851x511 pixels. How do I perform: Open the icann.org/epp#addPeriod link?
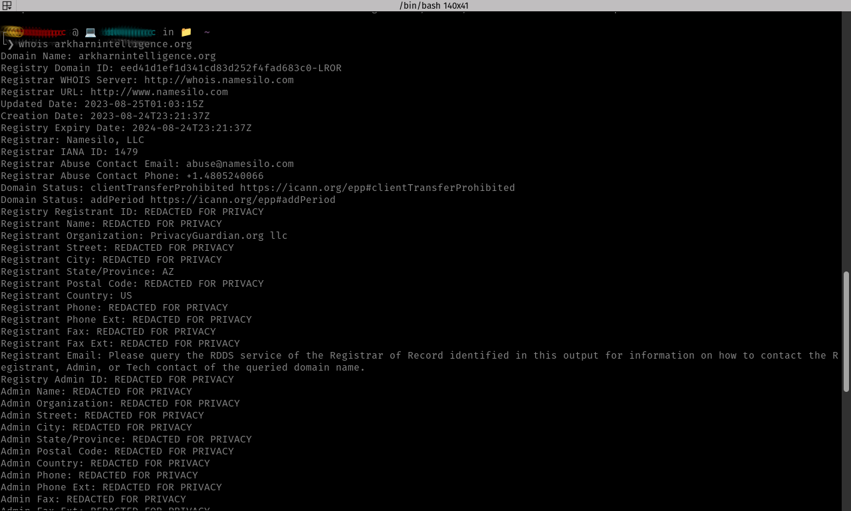coord(243,200)
